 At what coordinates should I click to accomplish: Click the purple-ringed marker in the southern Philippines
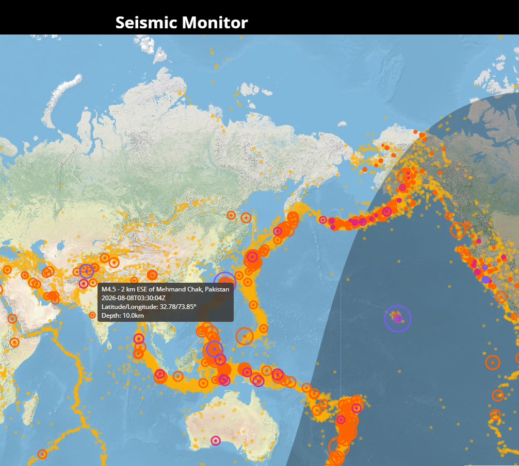(x=215, y=349)
